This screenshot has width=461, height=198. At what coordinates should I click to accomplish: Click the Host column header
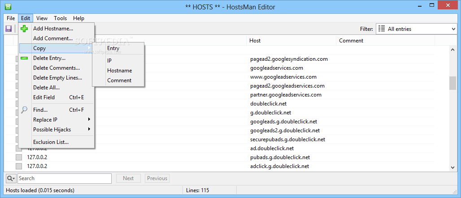[x=291, y=40]
